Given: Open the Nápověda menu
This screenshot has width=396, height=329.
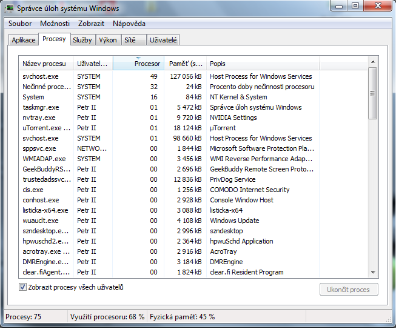Looking at the screenshot, I should tap(129, 24).
